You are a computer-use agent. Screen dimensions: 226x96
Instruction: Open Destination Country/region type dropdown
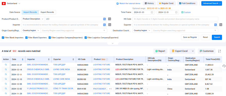click(142, 31)
